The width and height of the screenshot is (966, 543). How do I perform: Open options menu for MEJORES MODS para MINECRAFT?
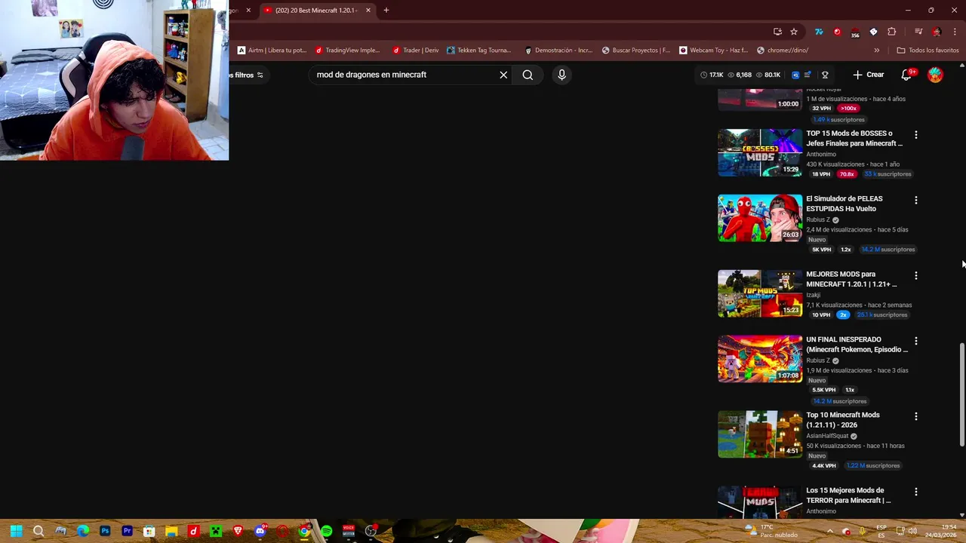pyautogui.click(x=916, y=276)
